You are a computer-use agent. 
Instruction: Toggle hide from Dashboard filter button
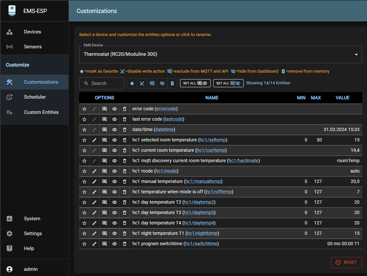click(x=162, y=83)
